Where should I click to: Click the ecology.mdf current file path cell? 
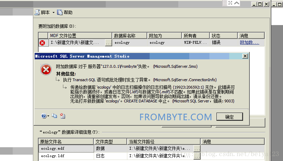(x=161, y=149)
